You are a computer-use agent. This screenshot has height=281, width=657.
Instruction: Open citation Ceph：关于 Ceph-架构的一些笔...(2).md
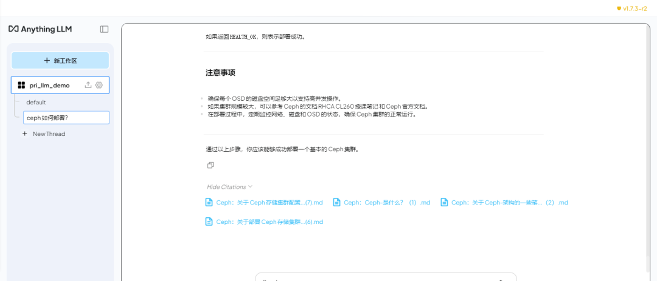point(504,202)
